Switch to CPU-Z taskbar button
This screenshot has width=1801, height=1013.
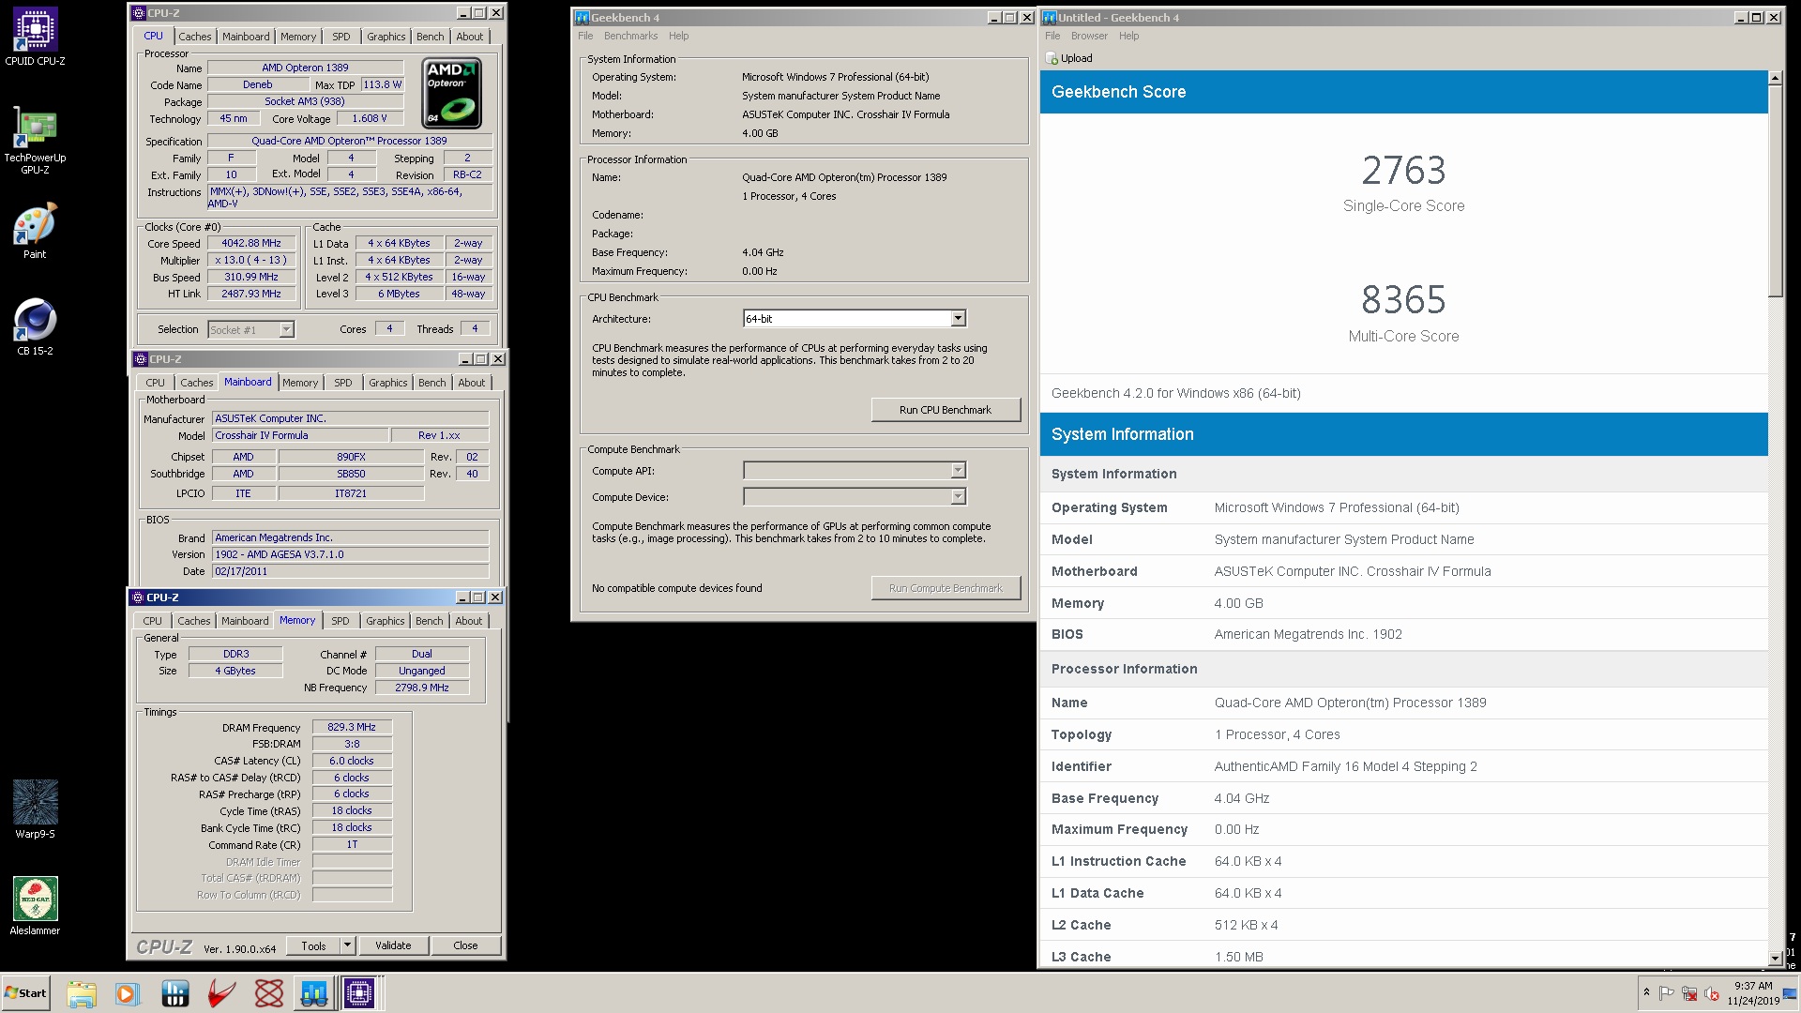coord(359,993)
